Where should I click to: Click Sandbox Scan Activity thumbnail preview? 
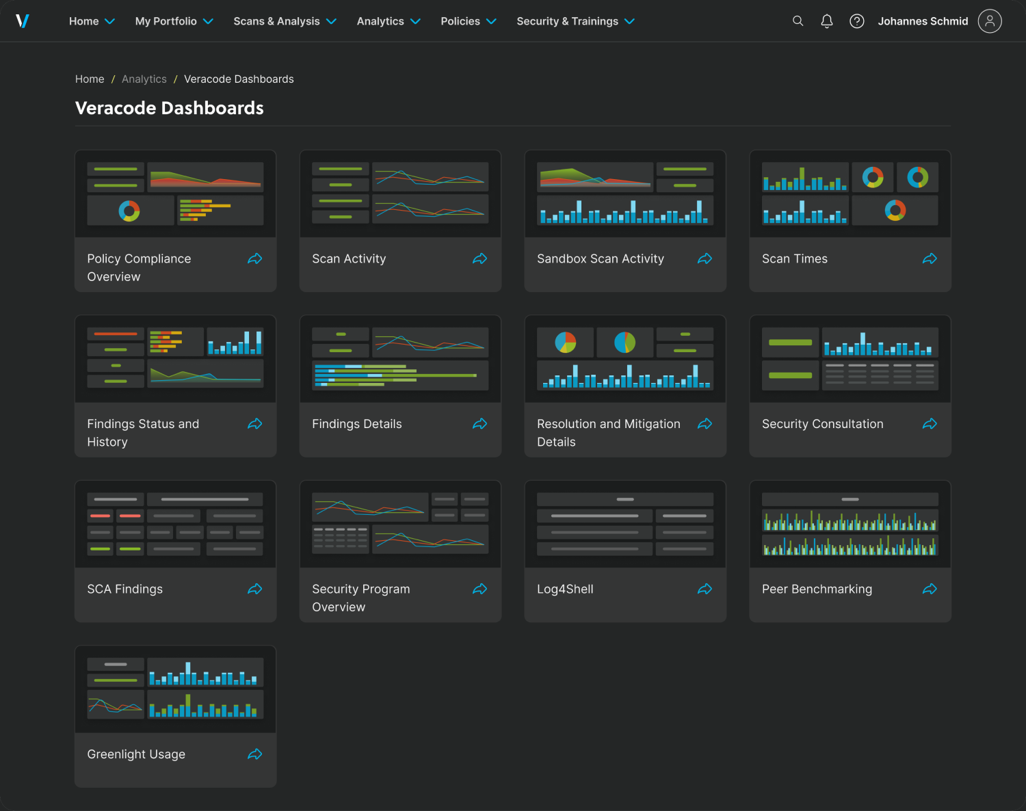coord(625,194)
